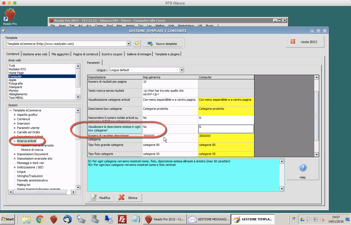Click the IT language indicator in taskbar
This screenshot has height=225, width=351.
coord(294,219)
